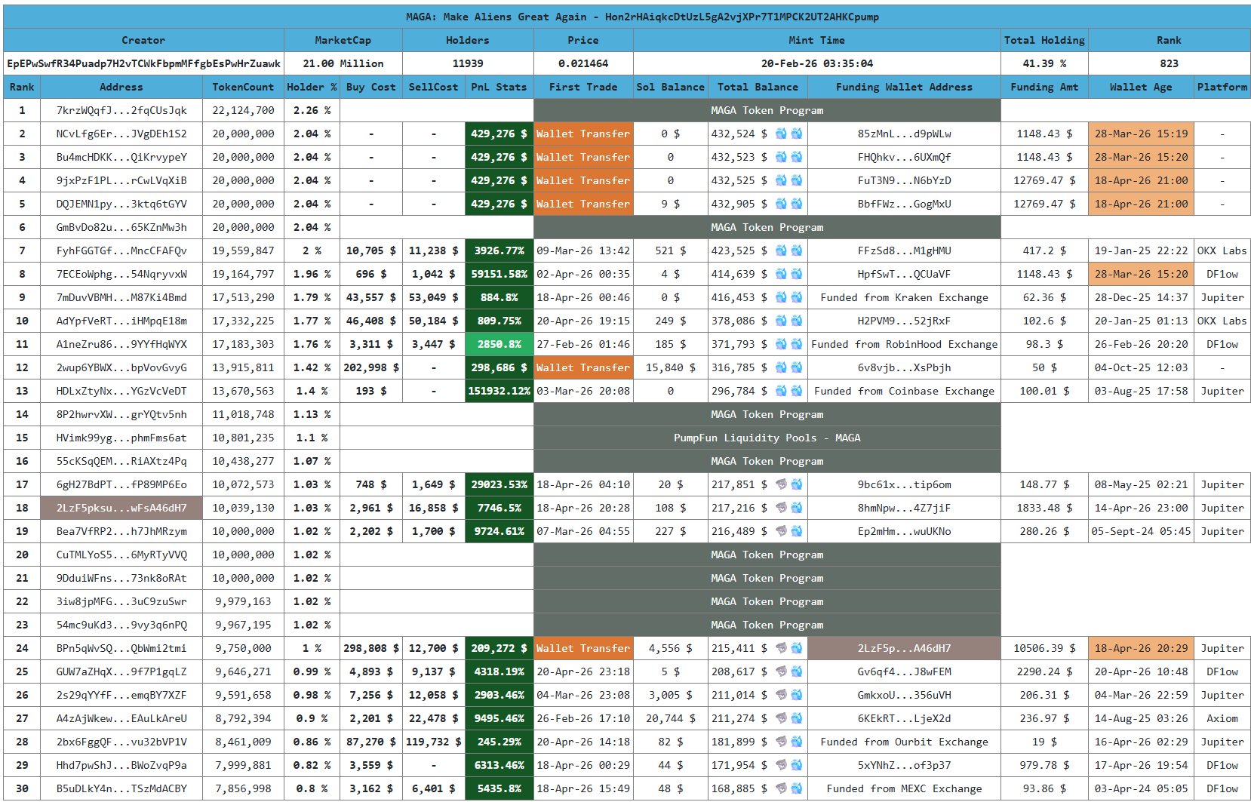Click highlighted address 2LzF5pksu...wFsA46dH7

(121, 508)
